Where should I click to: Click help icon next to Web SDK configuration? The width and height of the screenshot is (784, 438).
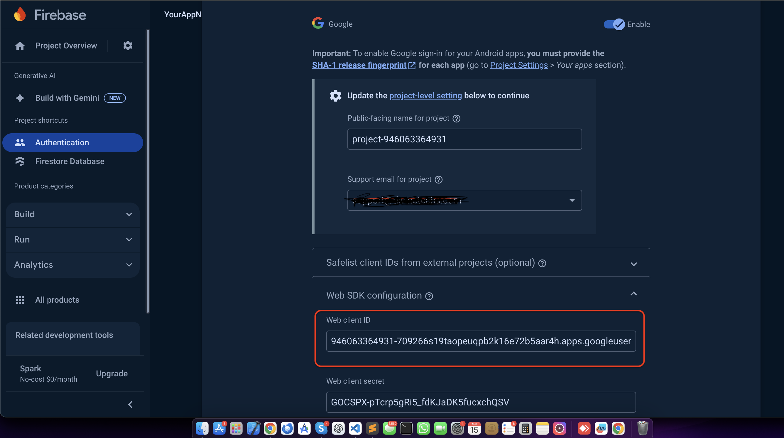pyautogui.click(x=429, y=296)
